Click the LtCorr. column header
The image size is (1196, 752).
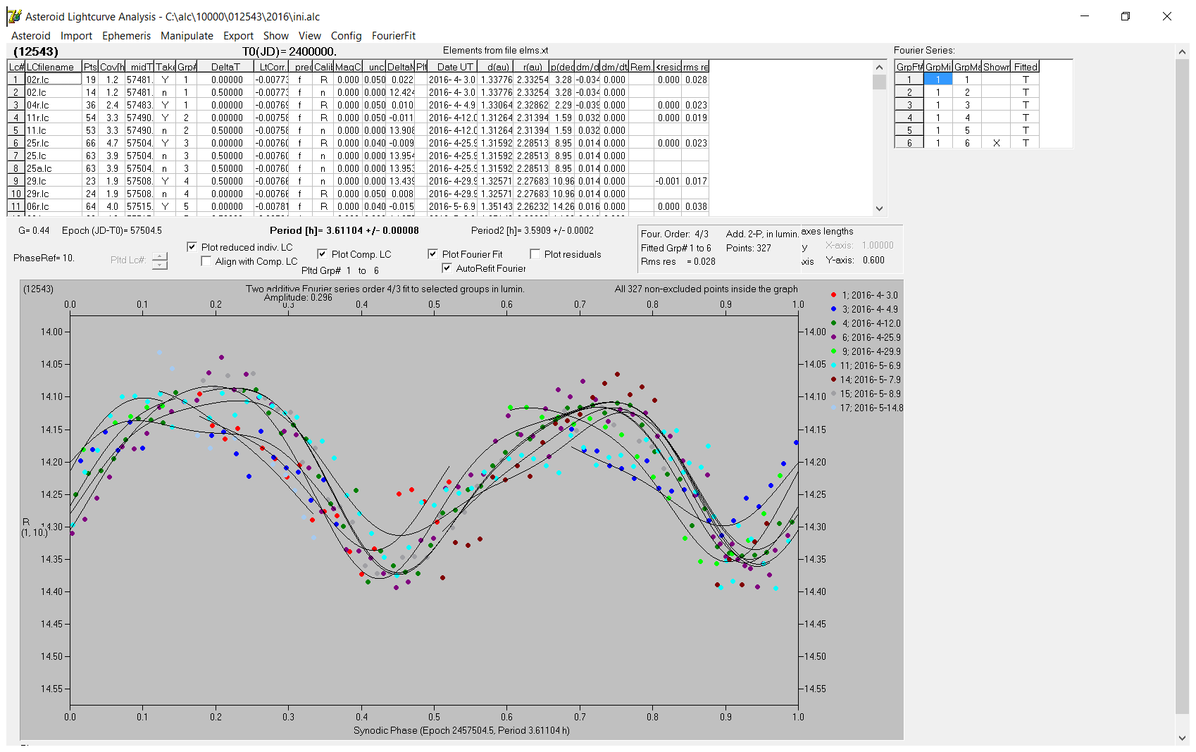click(x=272, y=67)
